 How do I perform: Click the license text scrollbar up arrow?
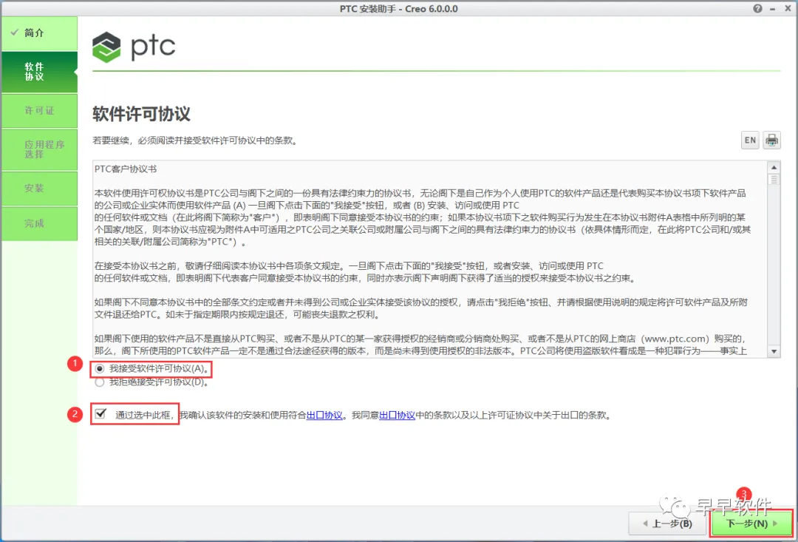click(774, 168)
